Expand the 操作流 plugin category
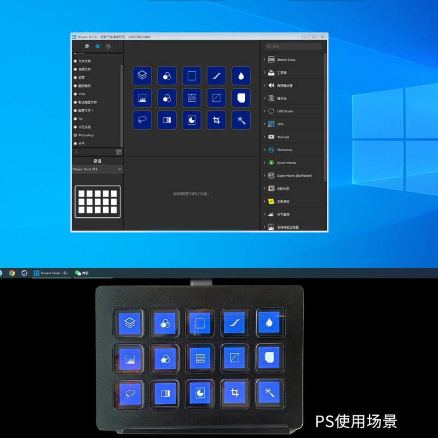Image resolution: width=438 pixels, height=438 pixels. click(x=264, y=98)
